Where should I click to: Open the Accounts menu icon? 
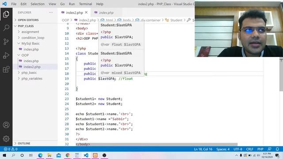[x=6, y=125]
